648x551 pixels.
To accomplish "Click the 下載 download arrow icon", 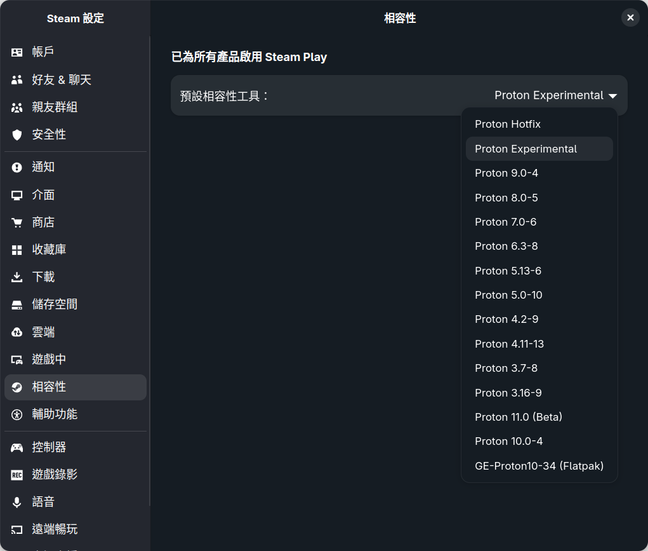I will [x=17, y=277].
